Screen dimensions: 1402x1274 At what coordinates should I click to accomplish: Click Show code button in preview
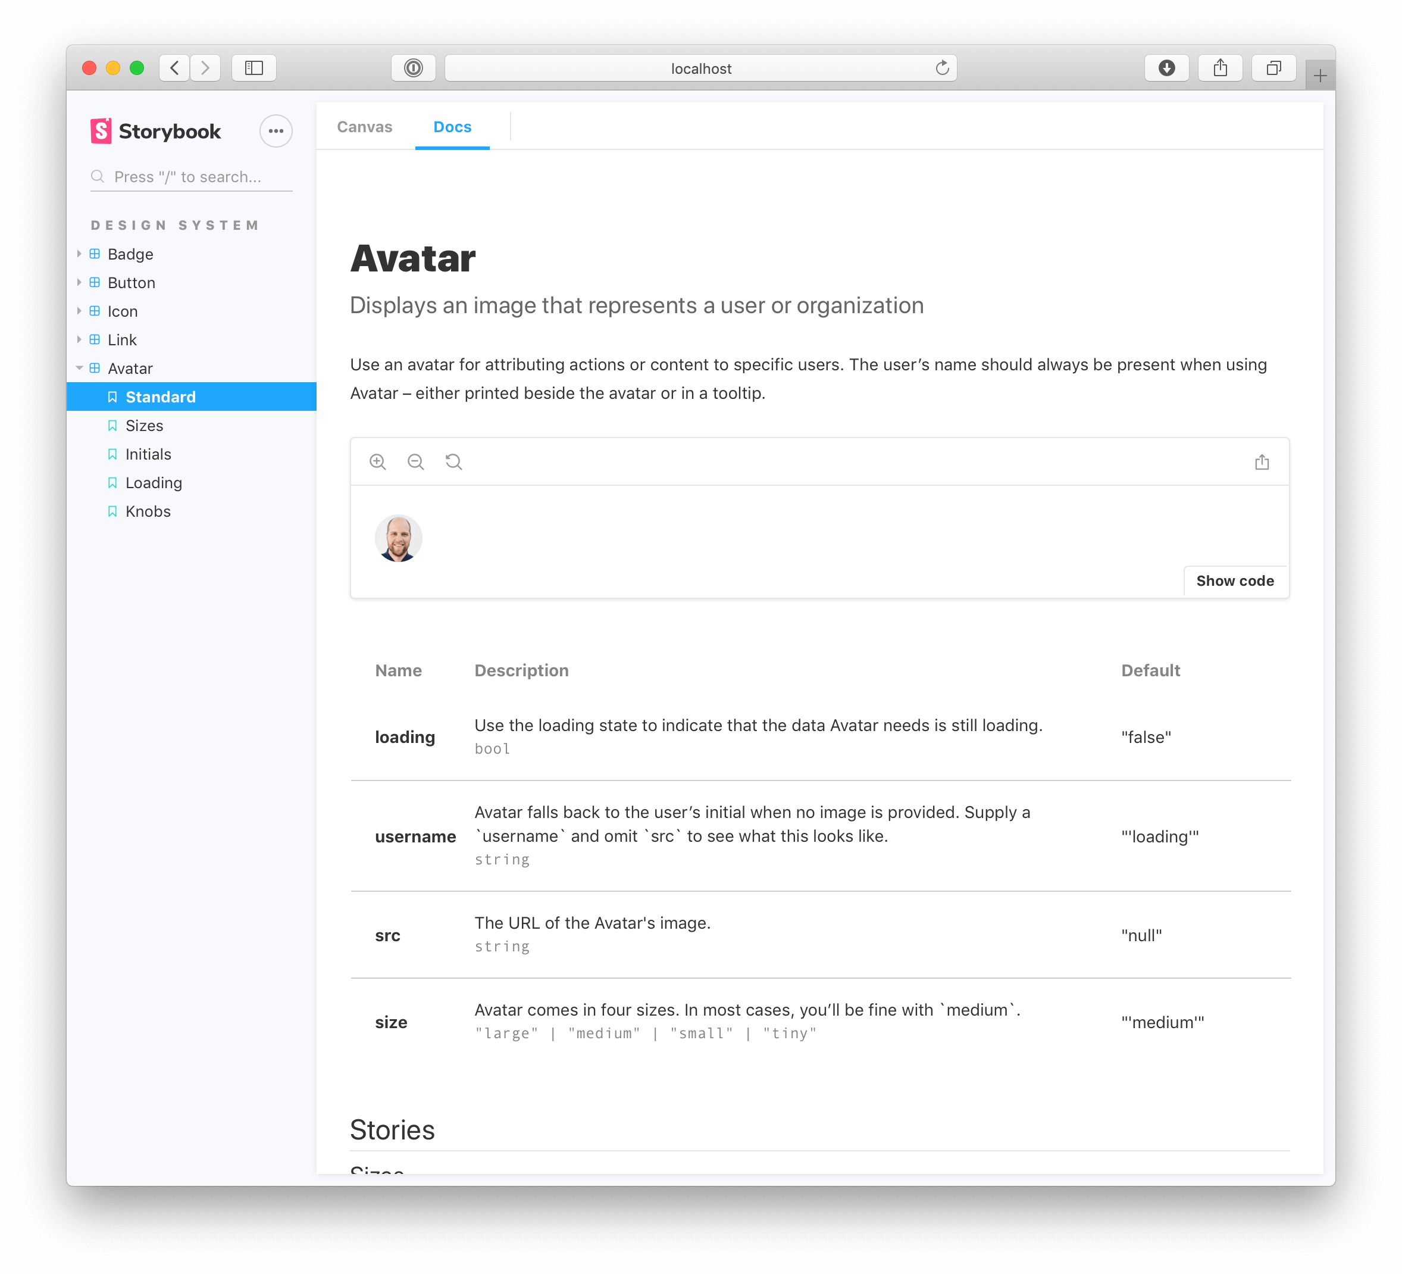coord(1235,580)
